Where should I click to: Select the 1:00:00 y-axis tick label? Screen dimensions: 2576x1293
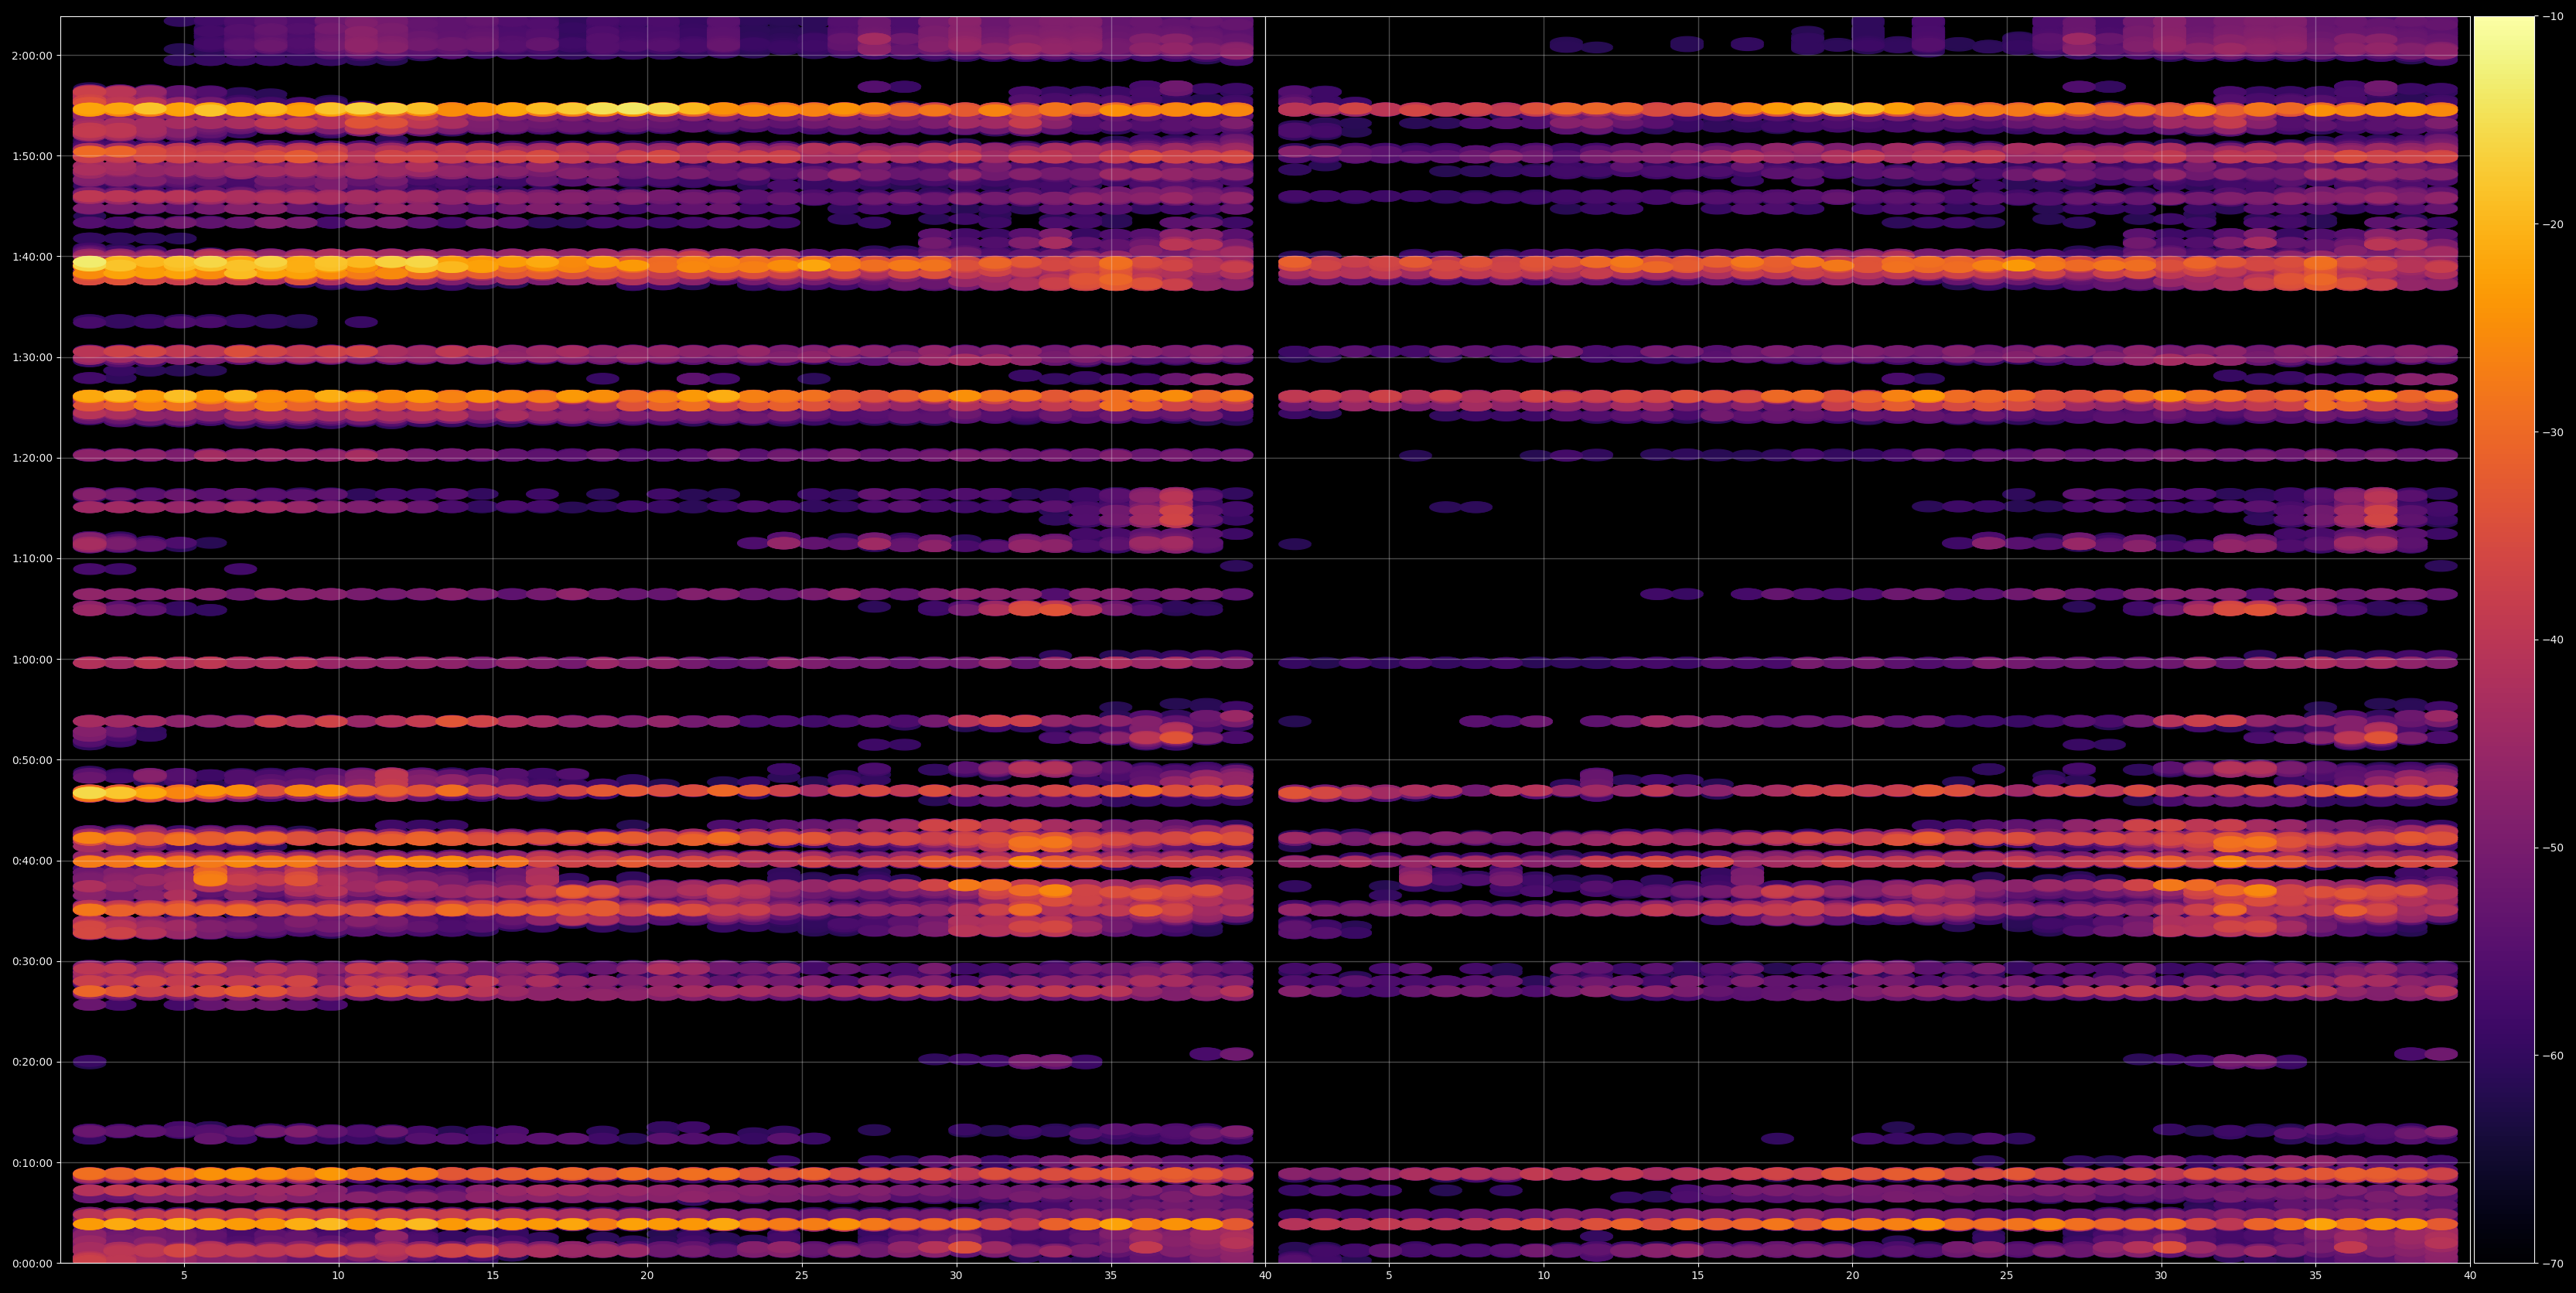coord(32,660)
